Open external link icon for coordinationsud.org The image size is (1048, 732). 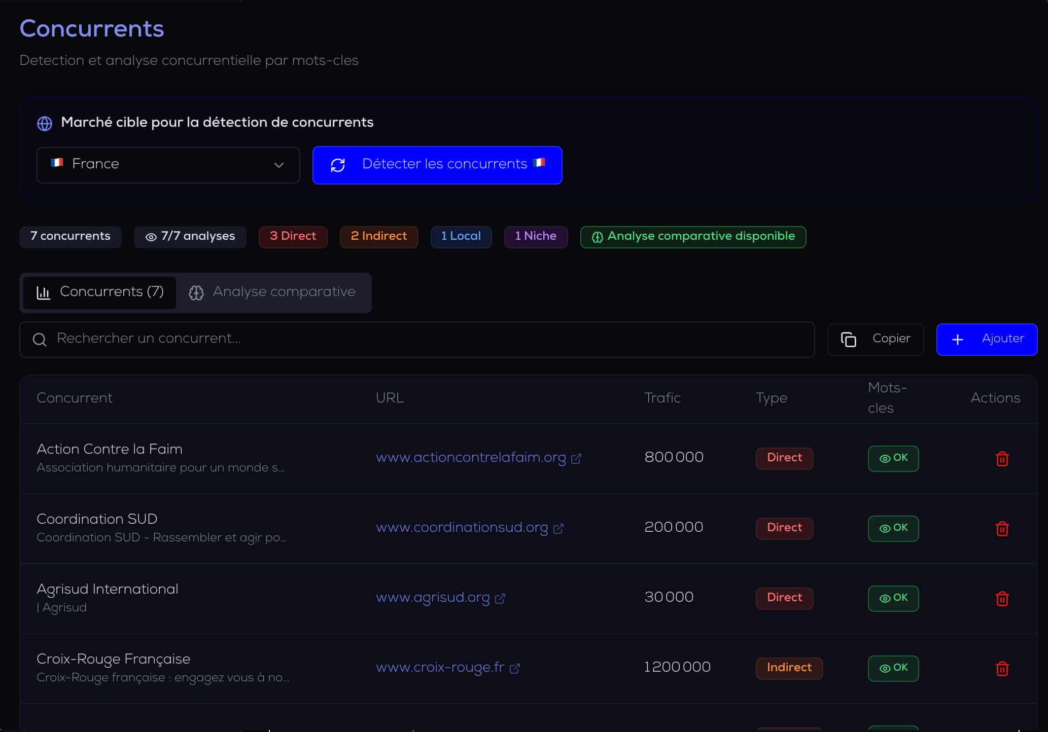click(x=558, y=529)
